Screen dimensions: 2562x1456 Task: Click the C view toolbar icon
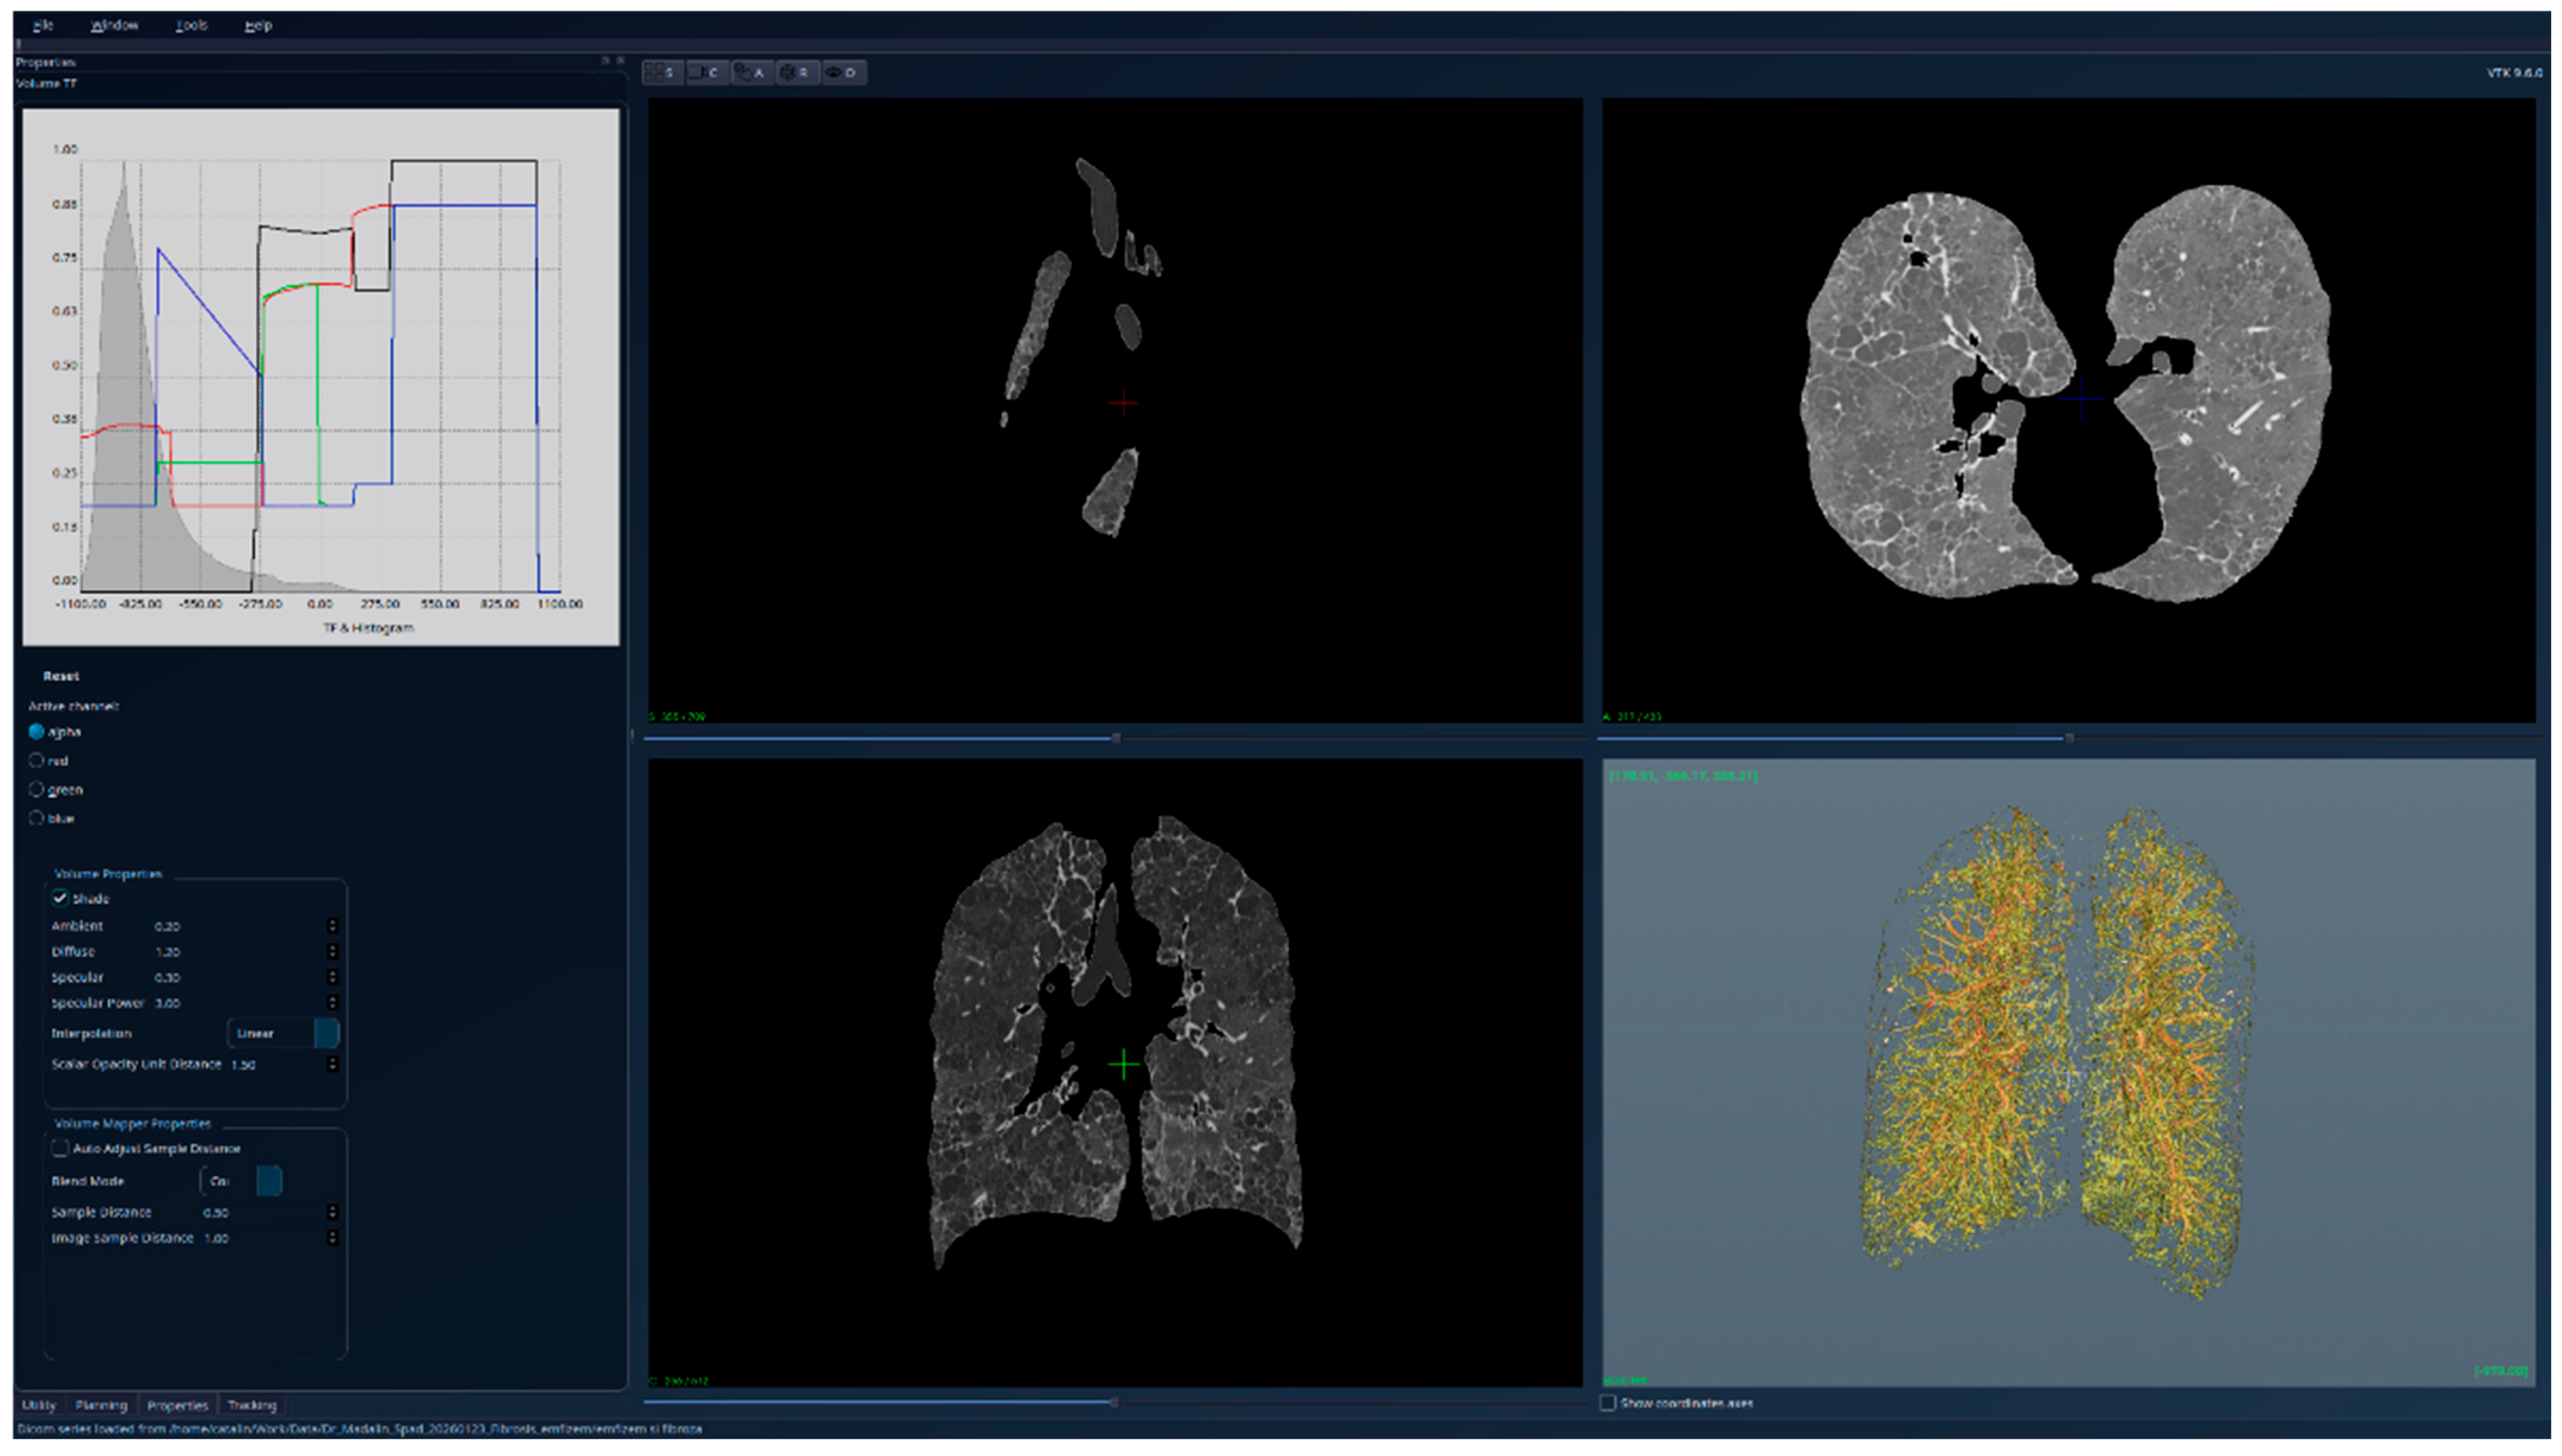pyautogui.click(x=707, y=73)
